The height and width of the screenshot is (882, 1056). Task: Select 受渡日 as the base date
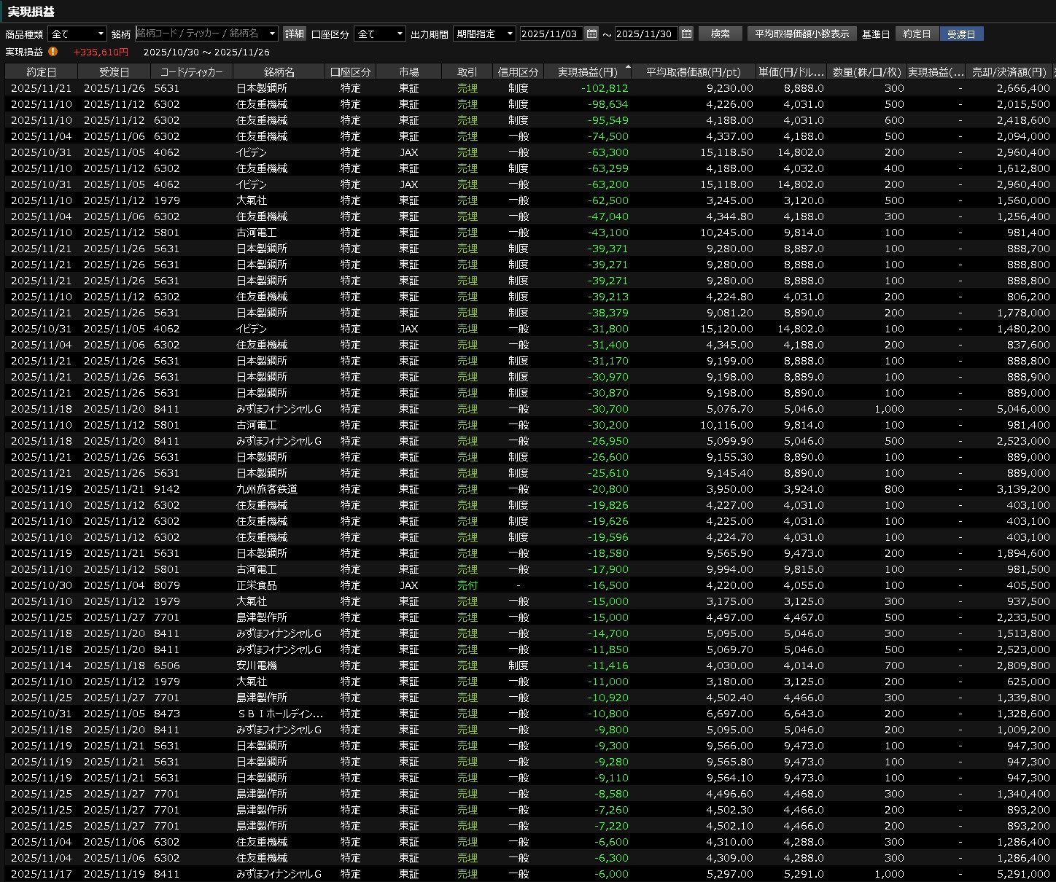pos(961,34)
